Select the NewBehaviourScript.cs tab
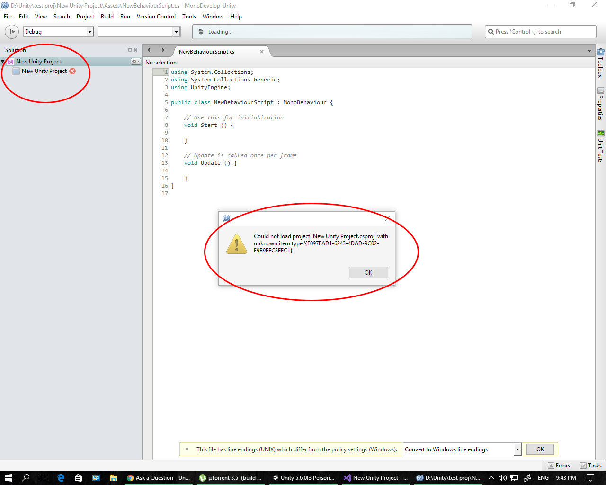Viewport: 606px width, 485px height. (x=206, y=52)
